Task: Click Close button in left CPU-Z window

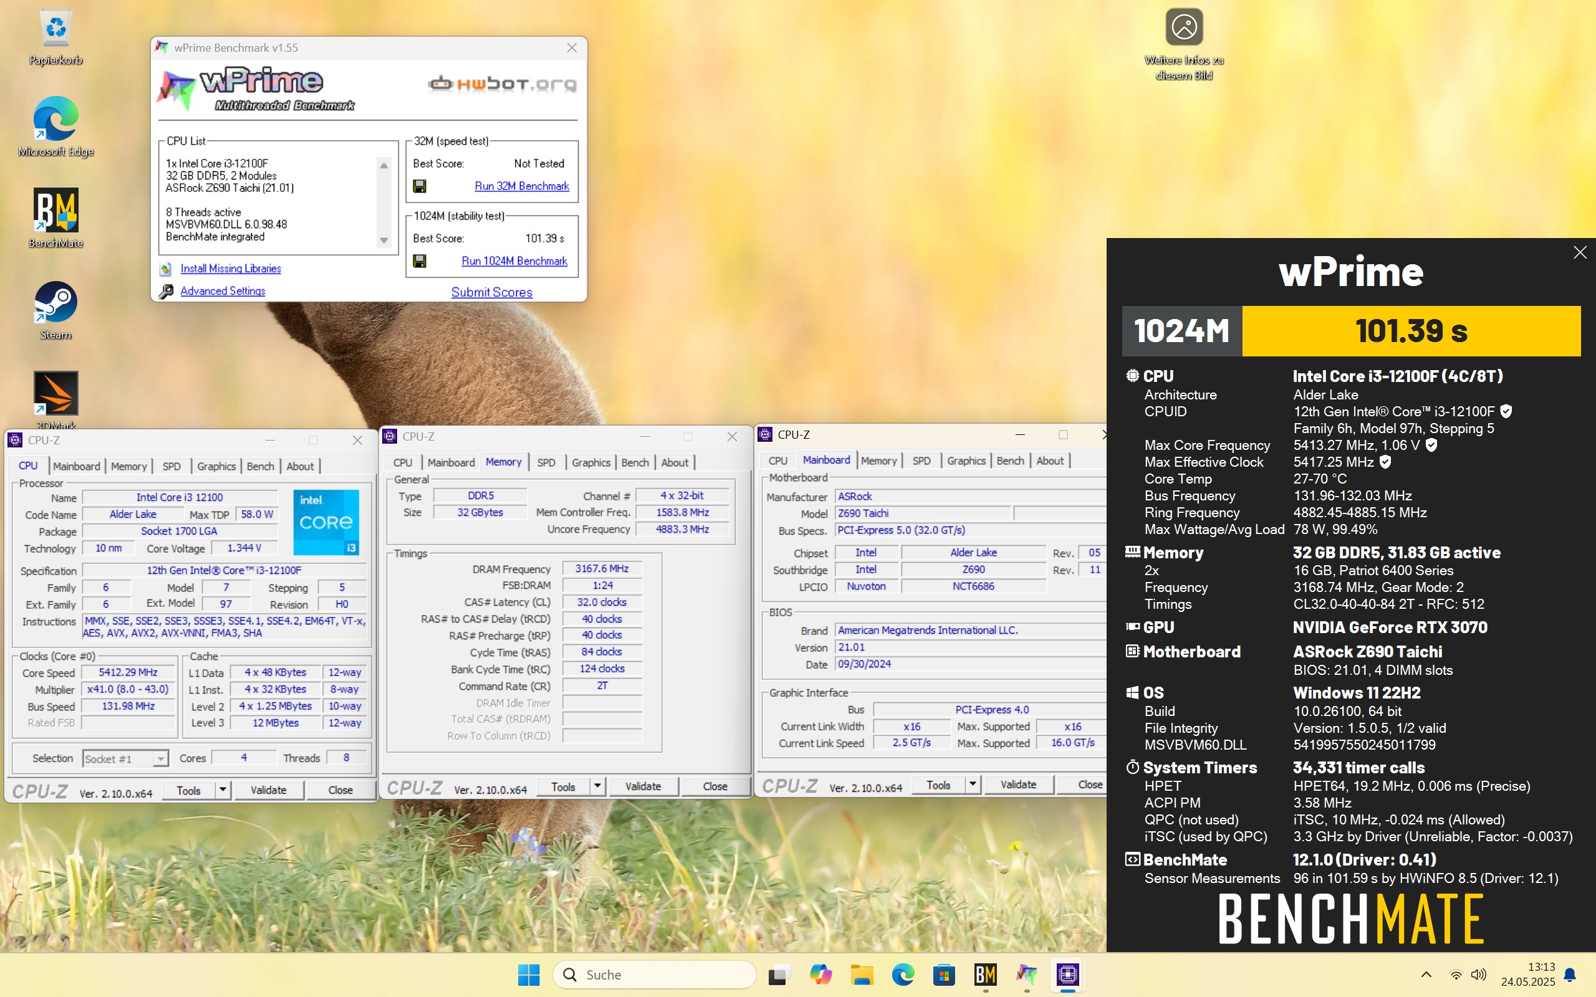Action: [340, 790]
